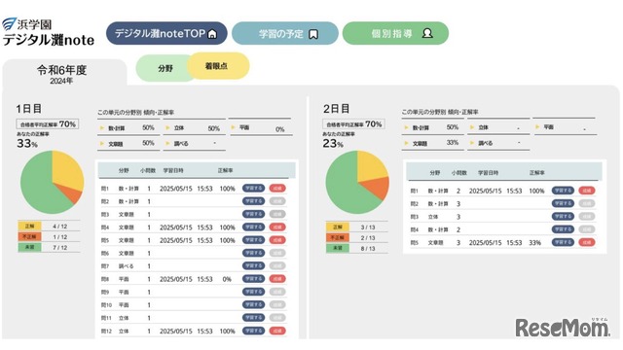Screen dimensions: 623x350
Task: Switch to the 分野 tab
Action: (165, 68)
